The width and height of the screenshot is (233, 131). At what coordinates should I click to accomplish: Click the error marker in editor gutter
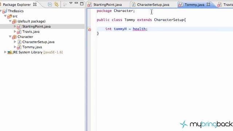coord(89,29)
